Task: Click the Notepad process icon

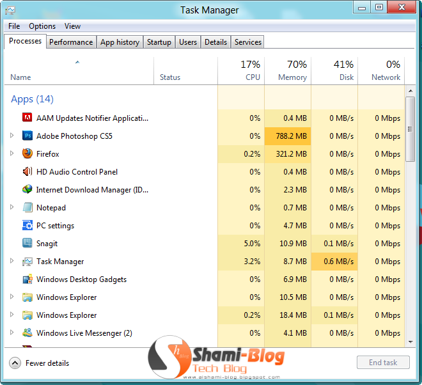Action: [27, 207]
